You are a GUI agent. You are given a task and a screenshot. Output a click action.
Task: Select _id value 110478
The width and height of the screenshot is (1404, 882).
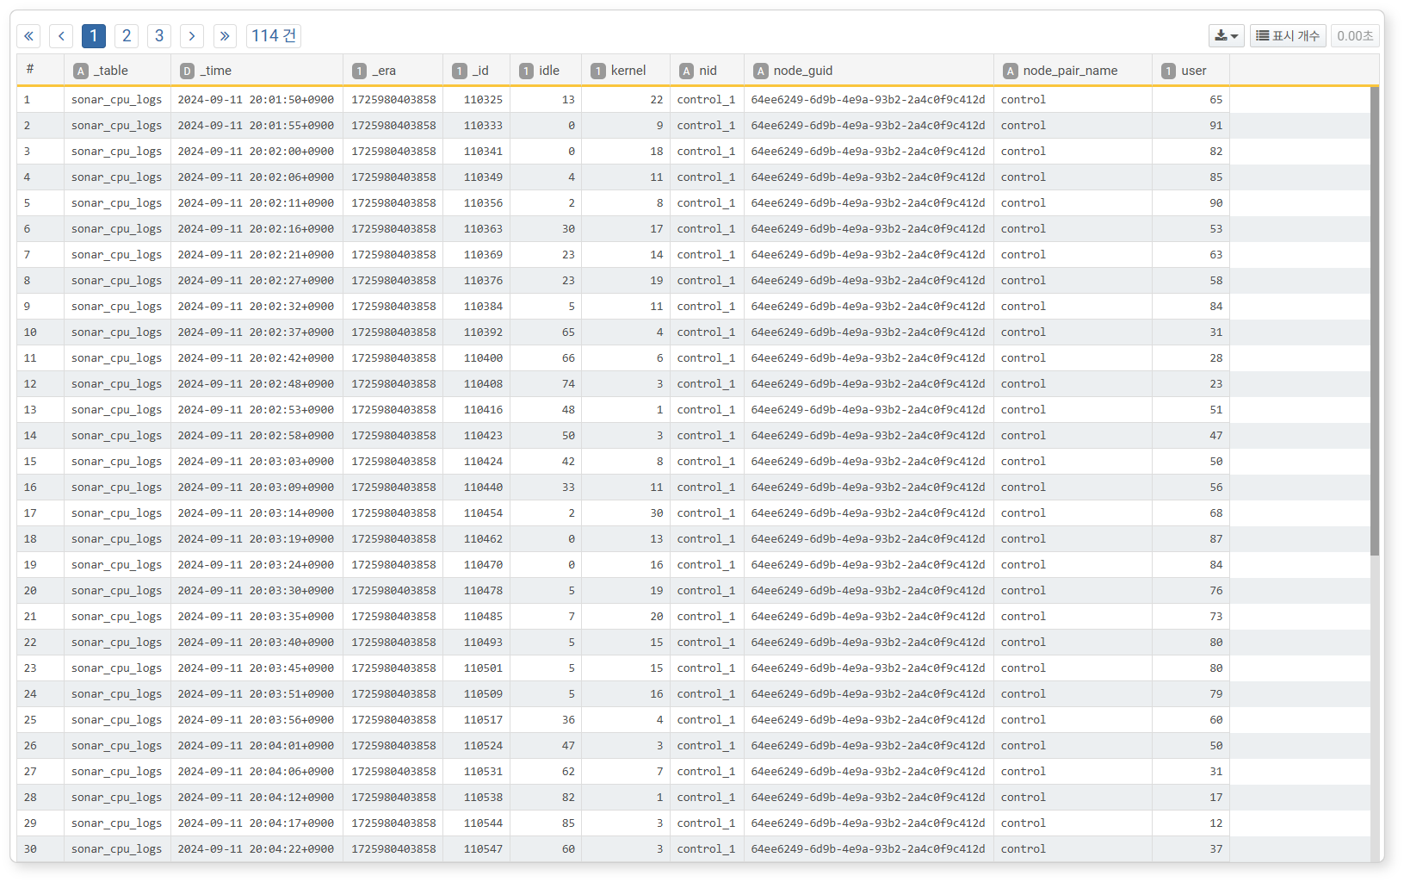pyautogui.click(x=483, y=591)
